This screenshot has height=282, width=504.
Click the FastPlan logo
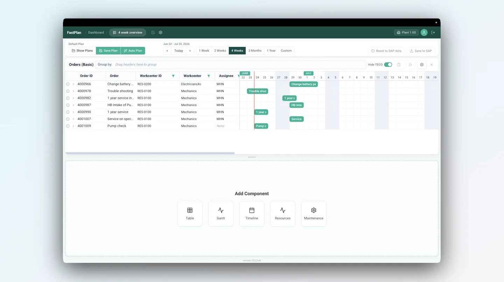pyautogui.click(x=74, y=32)
